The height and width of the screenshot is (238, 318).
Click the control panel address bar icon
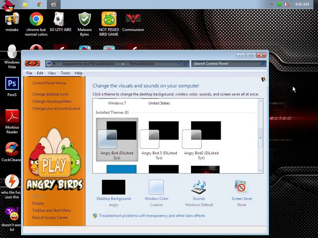49,64
